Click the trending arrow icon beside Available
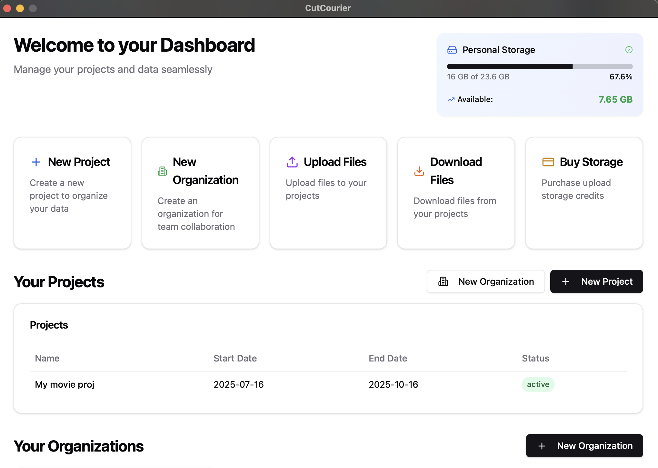The width and height of the screenshot is (658, 468). point(451,99)
